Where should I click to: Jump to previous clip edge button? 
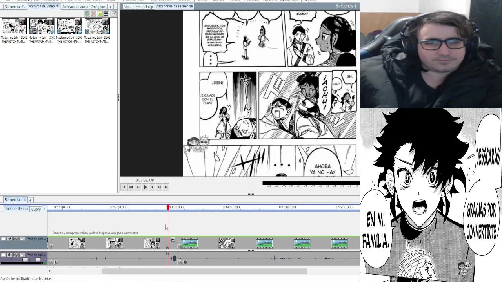[x=131, y=187]
